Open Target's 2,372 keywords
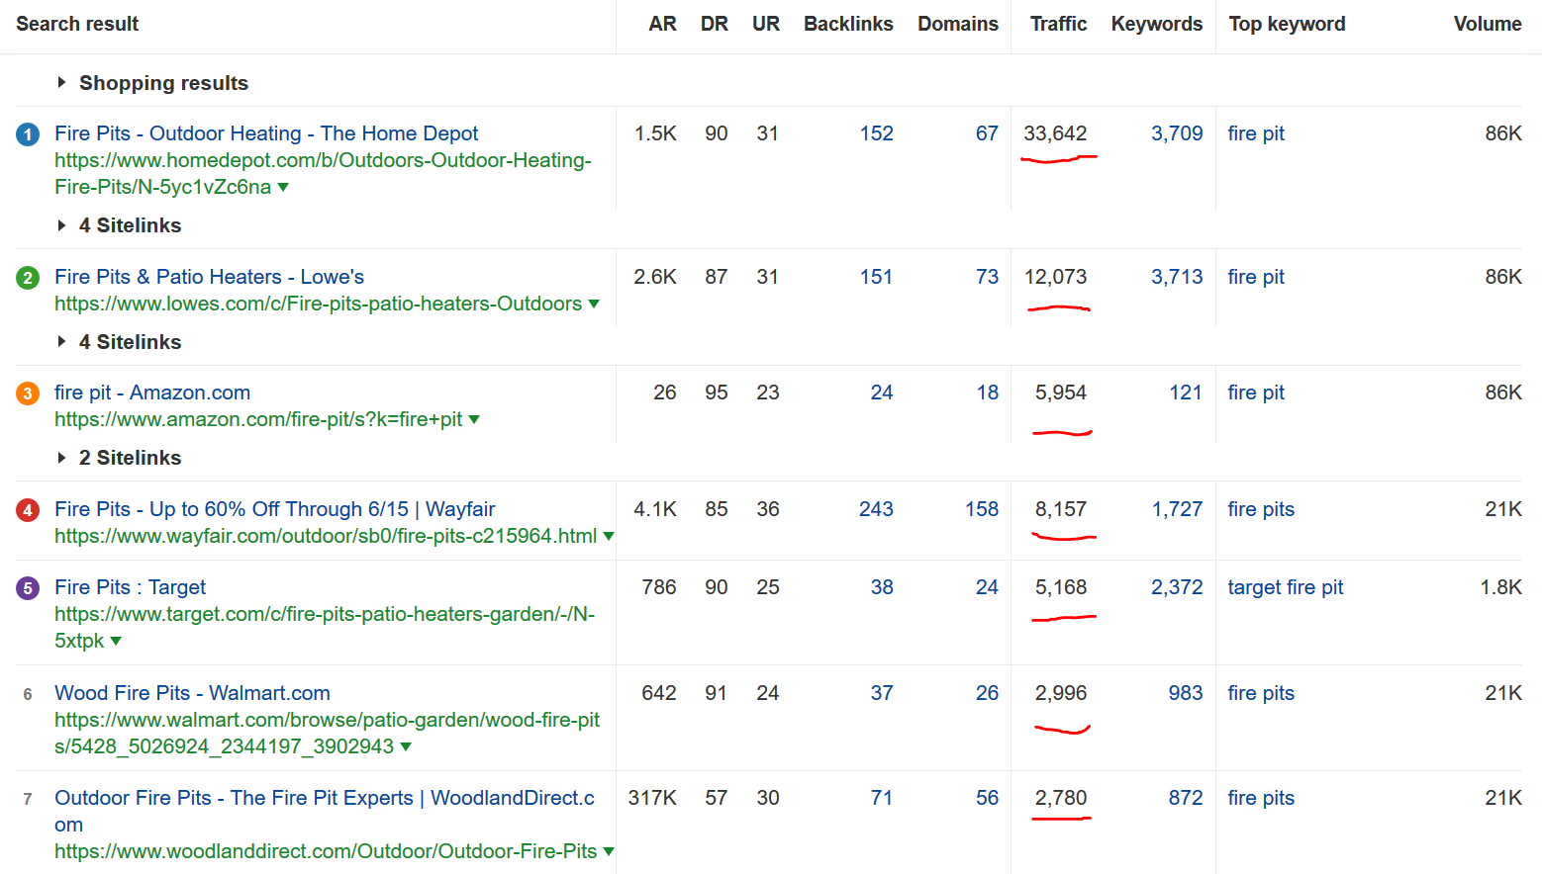Screen dimensions: 1542x874 (x=1177, y=587)
